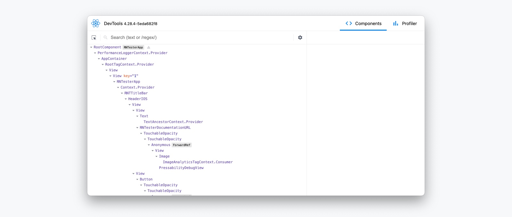Collapse the AppContainer node arrow
The width and height of the screenshot is (512, 217).
click(x=99, y=59)
